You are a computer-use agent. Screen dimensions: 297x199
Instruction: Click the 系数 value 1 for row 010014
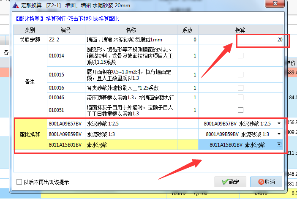pyautogui.click(x=188, y=56)
